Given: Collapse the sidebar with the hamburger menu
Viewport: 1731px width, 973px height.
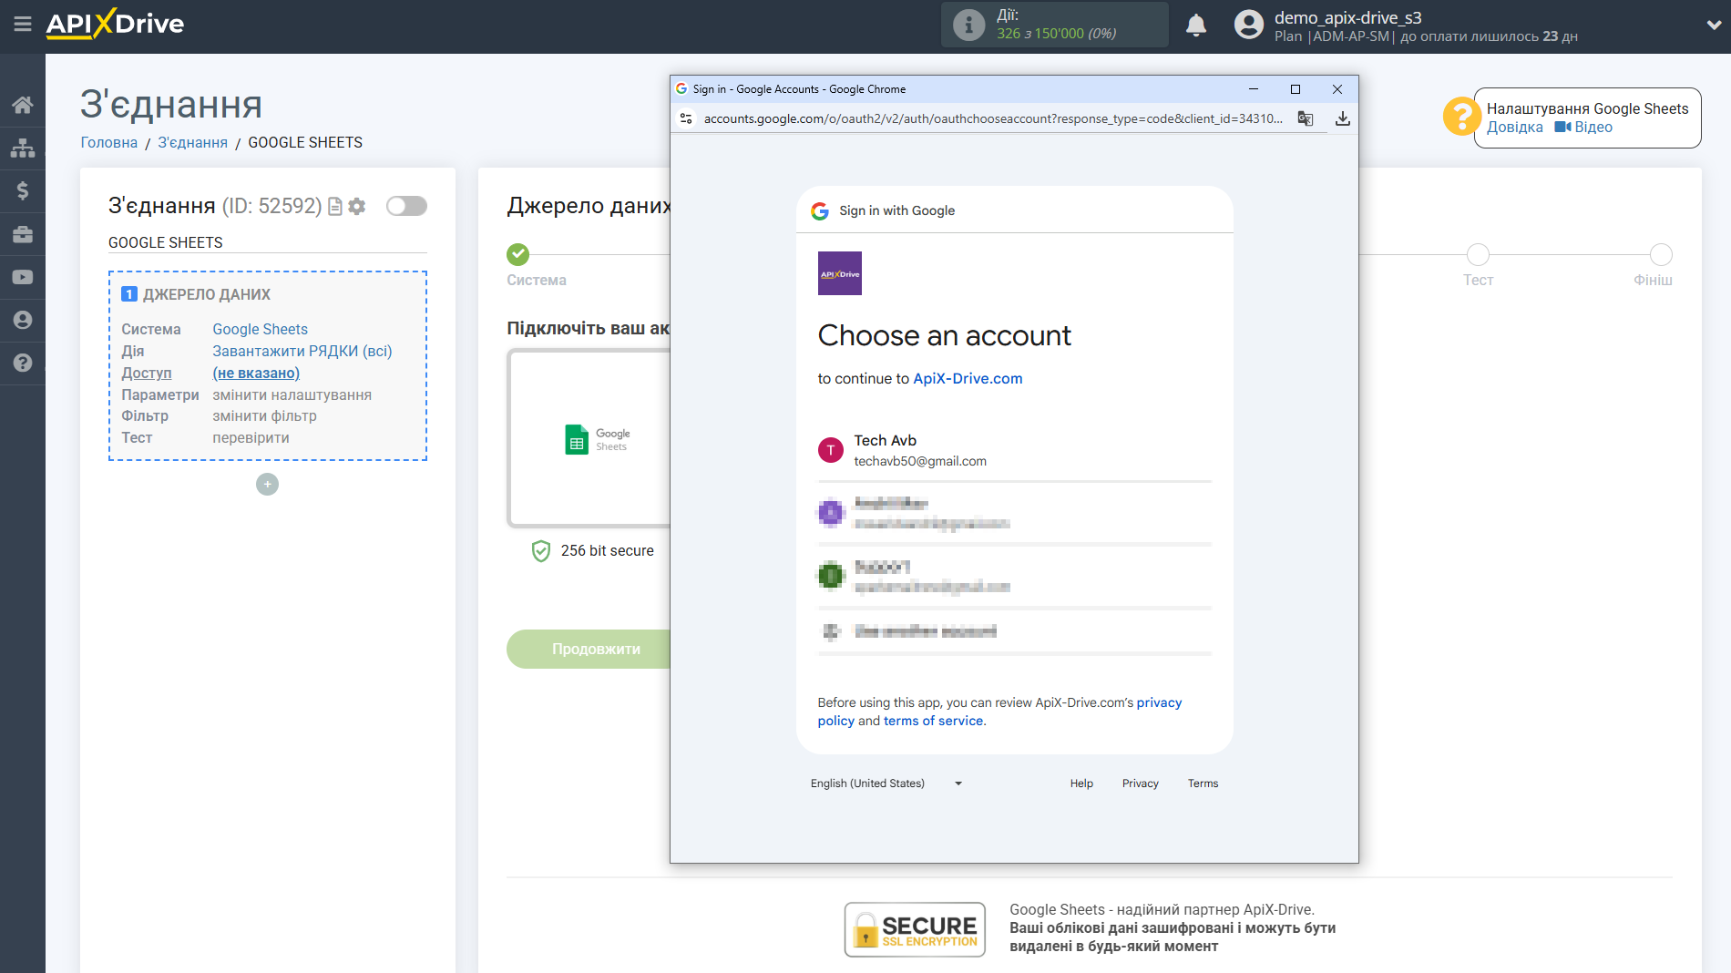Looking at the screenshot, I should (23, 26).
